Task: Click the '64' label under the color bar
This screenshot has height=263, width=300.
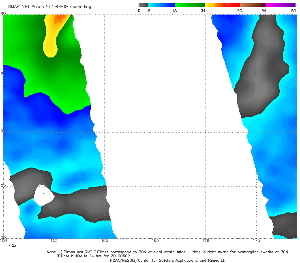Action: 264,11
